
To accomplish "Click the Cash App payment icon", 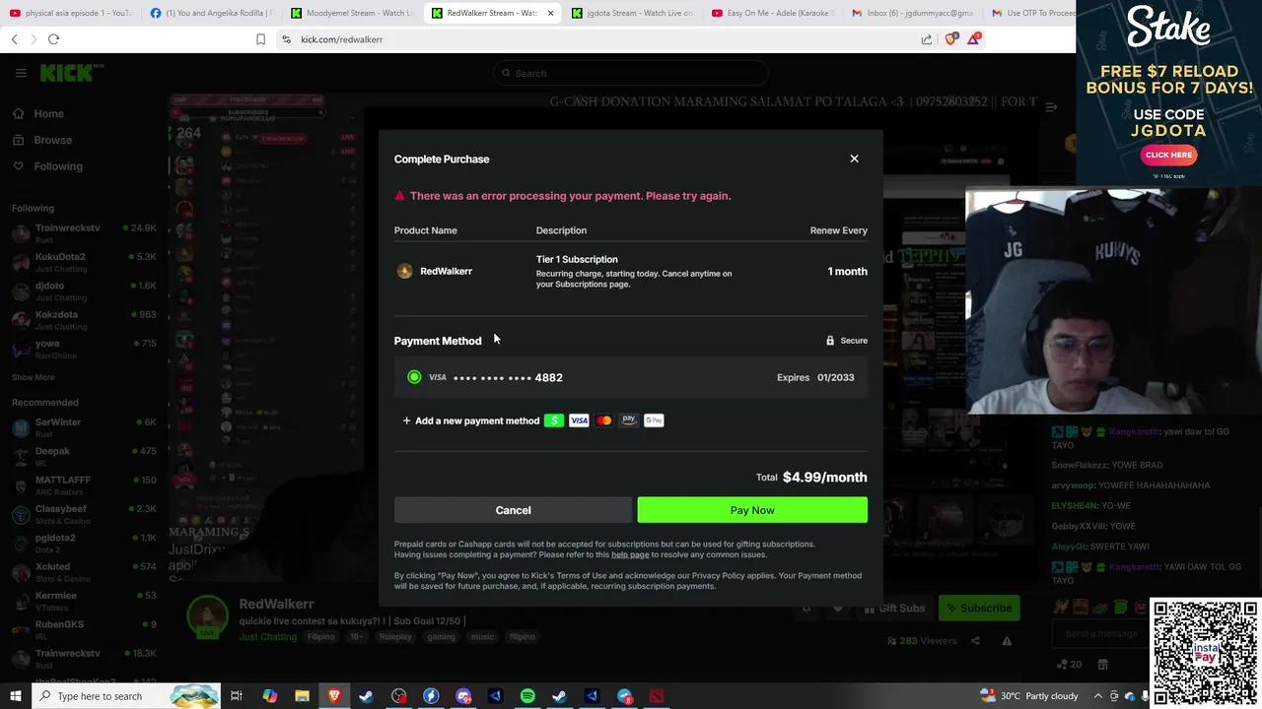I will coord(554,420).
